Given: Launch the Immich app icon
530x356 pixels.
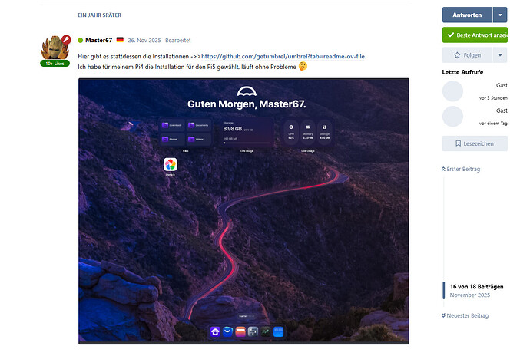Looking at the screenshot, I should tap(171, 165).
